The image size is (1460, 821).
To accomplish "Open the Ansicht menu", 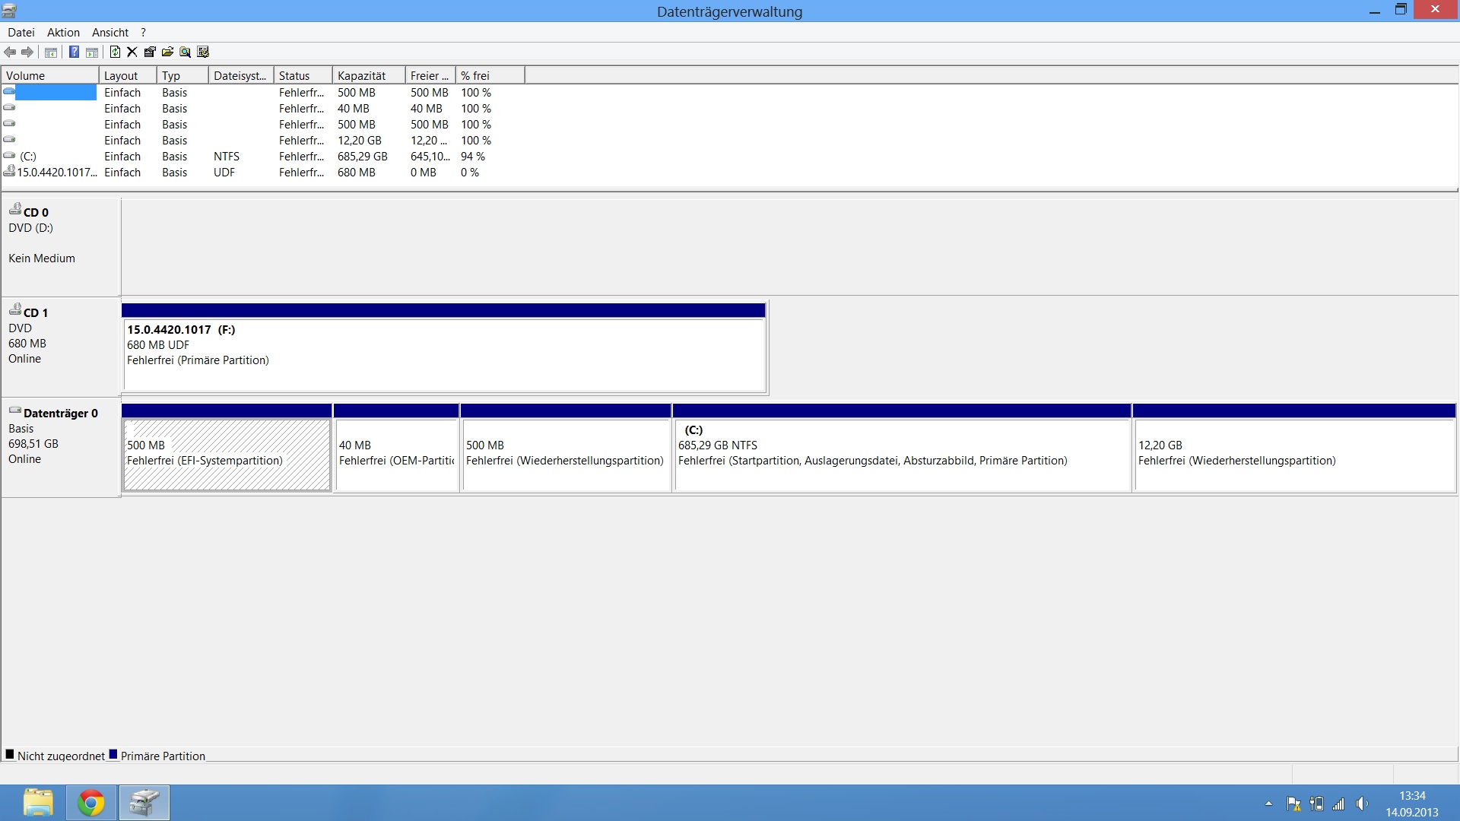I will pos(110,33).
